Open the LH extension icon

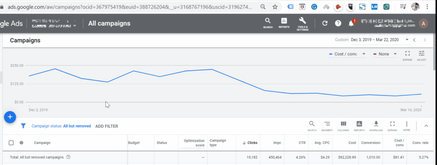coord(374,7)
